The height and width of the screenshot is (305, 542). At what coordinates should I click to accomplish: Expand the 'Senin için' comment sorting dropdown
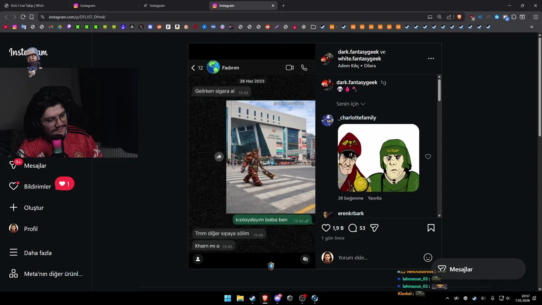(x=351, y=104)
